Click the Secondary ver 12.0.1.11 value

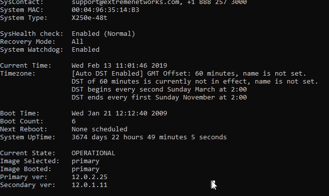pos(90,185)
